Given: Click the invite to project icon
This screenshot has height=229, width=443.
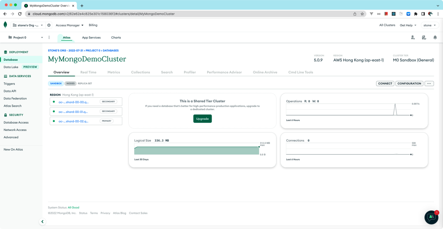Looking at the screenshot, I should [413, 37].
